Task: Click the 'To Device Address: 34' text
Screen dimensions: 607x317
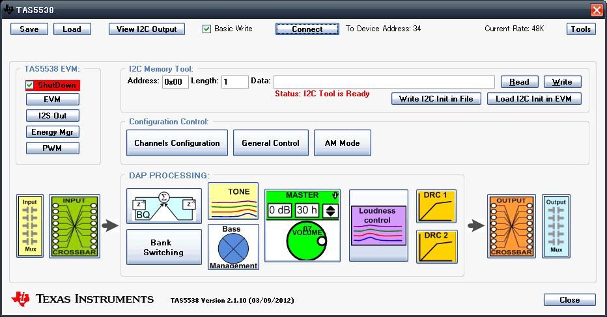Action: [383, 29]
